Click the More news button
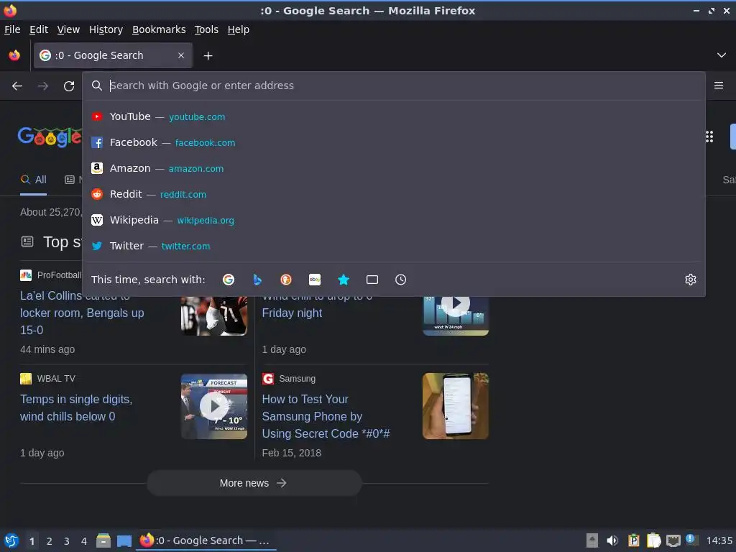Screen dimensions: 736x552 254,483
